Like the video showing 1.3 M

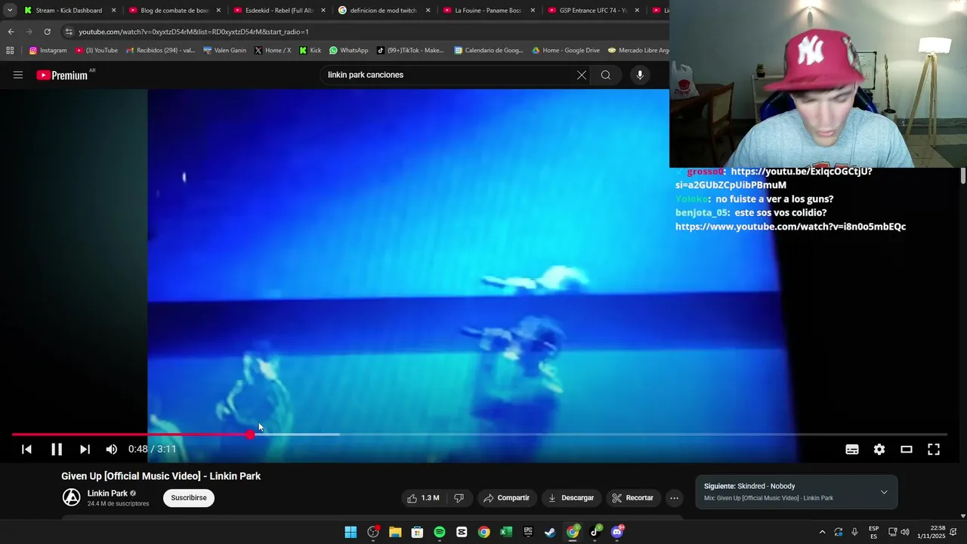click(423, 498)
